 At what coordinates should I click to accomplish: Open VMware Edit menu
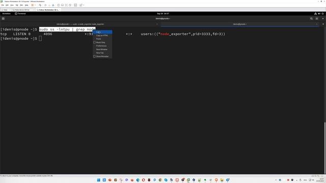(7, 5)
